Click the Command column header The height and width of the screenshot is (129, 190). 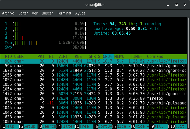(155, 57)
